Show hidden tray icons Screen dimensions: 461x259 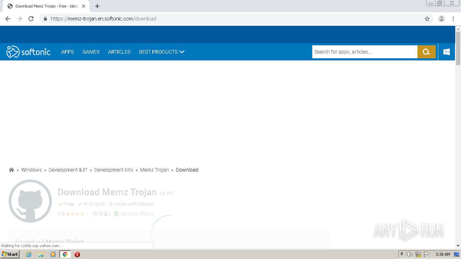[x=402, y=254]
